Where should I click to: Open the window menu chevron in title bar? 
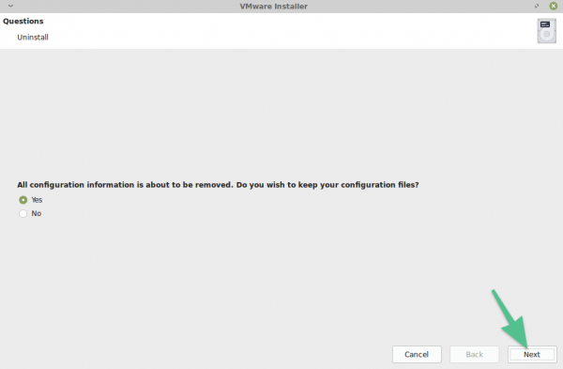coord(10,6)
